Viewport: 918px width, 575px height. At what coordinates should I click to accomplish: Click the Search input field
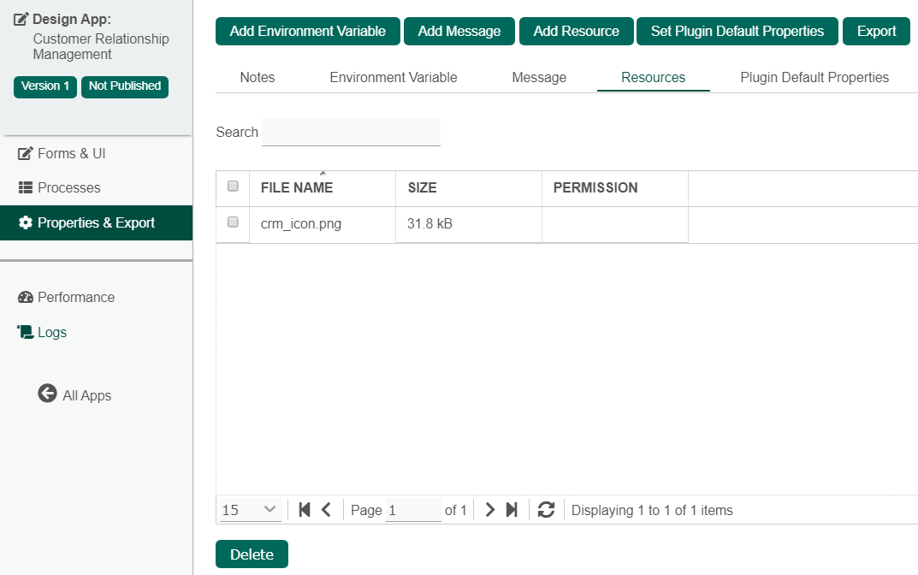point(351,132)
